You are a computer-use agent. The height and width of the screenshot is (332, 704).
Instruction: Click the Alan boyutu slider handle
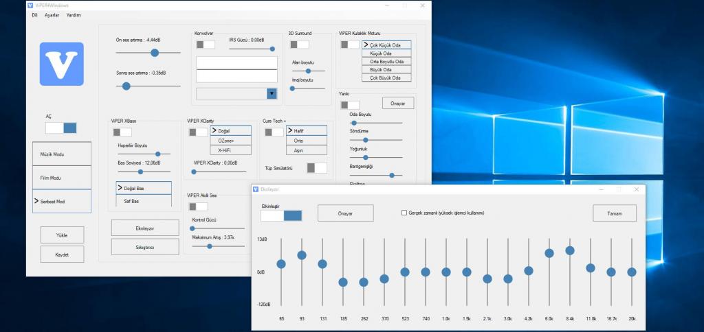click(309, 71)
